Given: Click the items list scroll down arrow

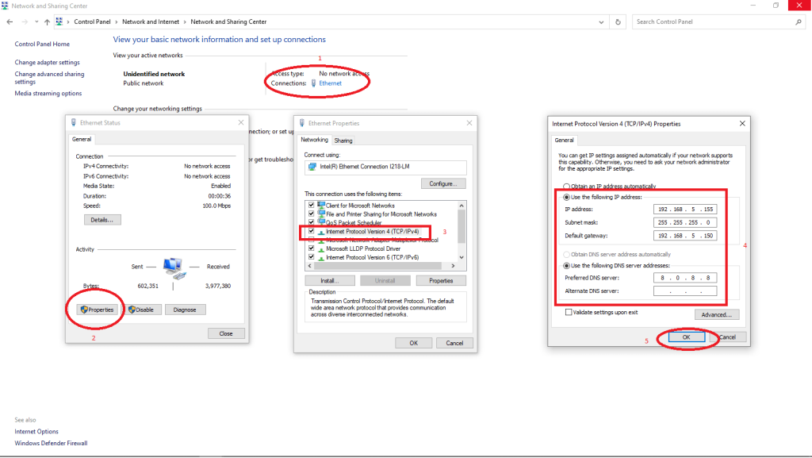Looking at the screenshot, I should click(462, 257).
